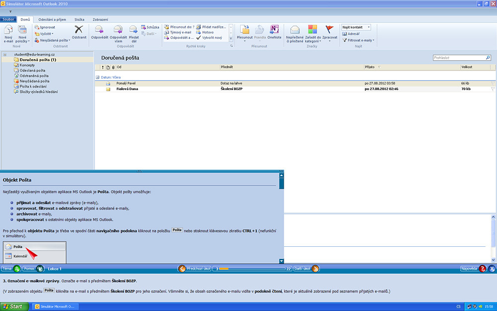Sort messages by the Přijato column
This screenshot has height=311, width=497.
412,67
